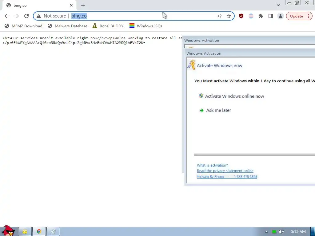Open the tab search dropdown chevron

[278, 5]
